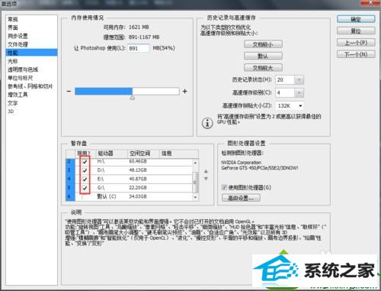This screenshot has height=291, width=381.
Task: Select 单位与标尺 in sidebar
Action: 20,78
